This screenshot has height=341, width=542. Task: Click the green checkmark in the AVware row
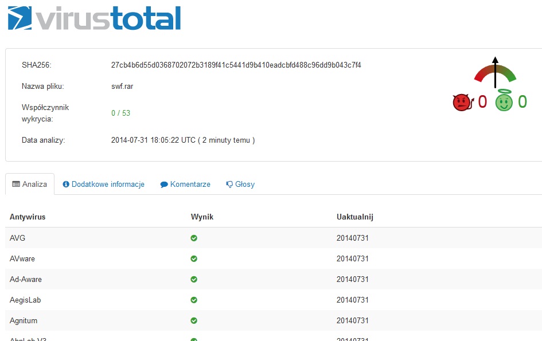click(x=194, y=259)
